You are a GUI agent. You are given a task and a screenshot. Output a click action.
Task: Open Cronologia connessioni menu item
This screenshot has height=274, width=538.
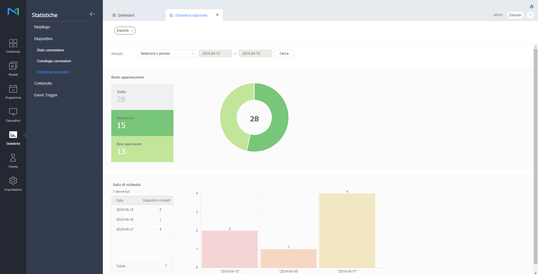pyautogui.click(x=54, y=61)
